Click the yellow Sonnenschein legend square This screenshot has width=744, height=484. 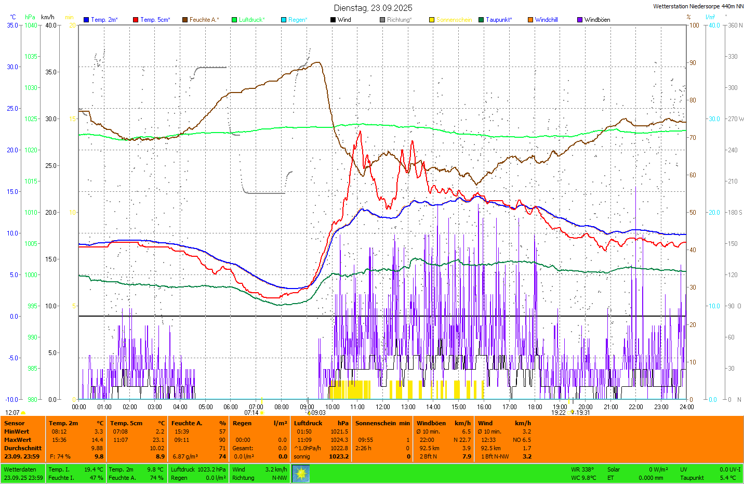[432, 20]
